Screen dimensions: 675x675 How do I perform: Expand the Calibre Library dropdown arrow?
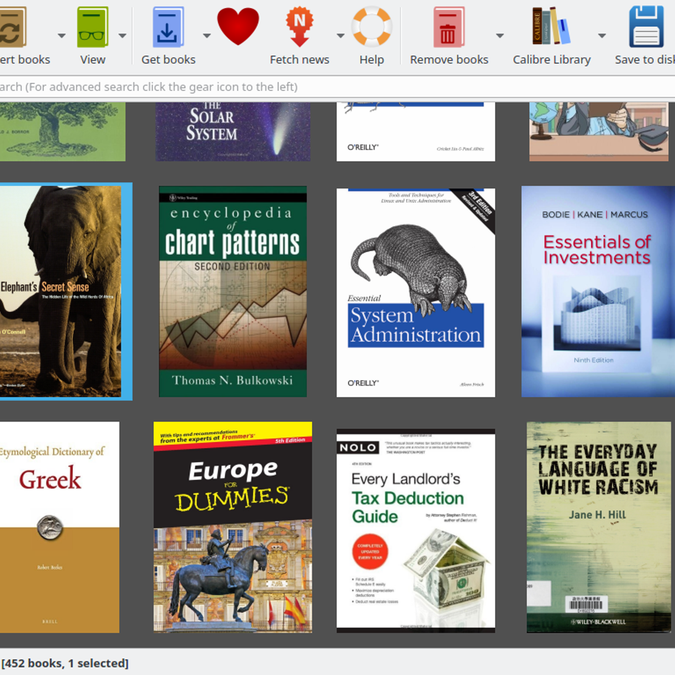(x=602, y=36)
